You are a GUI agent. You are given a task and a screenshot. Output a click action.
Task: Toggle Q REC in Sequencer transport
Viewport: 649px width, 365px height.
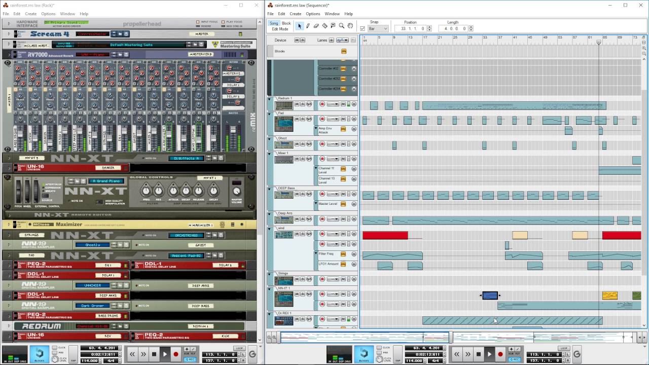pyautogui.click(x=514, y=359)
